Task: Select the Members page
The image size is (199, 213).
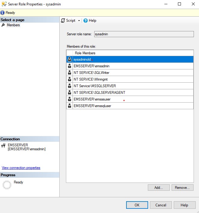Action: point(13,25)
